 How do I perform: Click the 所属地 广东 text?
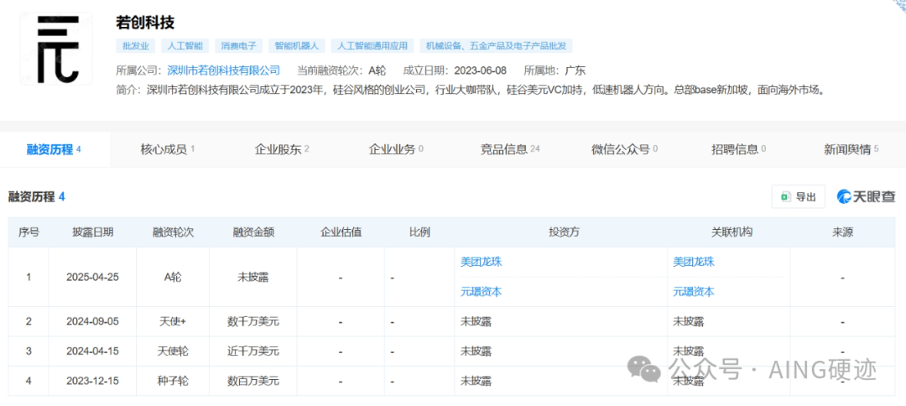(x=555, y=70)
